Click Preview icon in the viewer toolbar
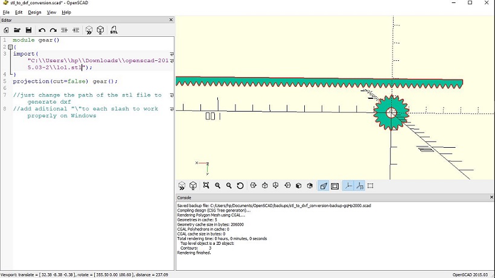Image resolution: width=495 pixels, height=278 pixels. (182, 186)
